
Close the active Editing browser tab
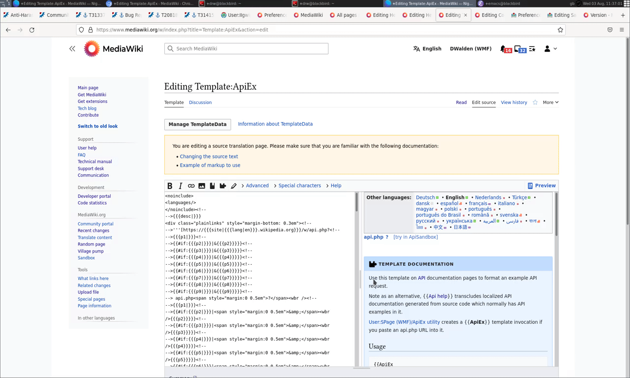click(466, 15)
